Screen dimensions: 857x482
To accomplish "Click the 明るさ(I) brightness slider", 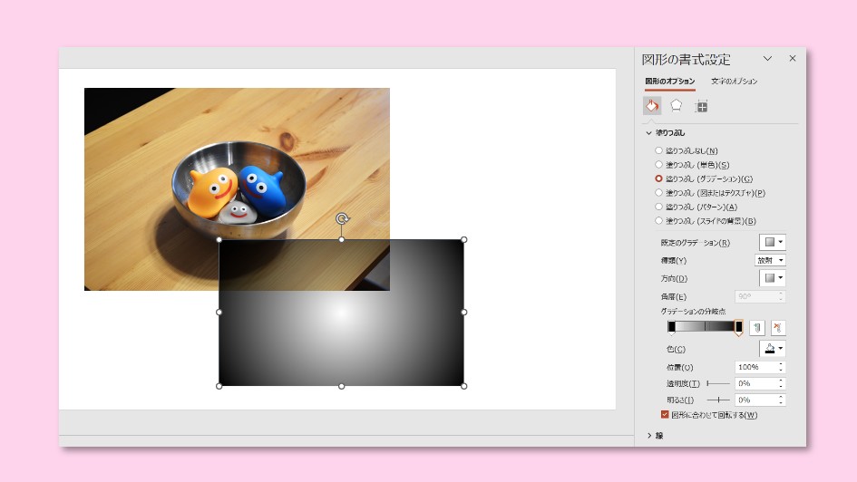I will (x=718, y=400).
